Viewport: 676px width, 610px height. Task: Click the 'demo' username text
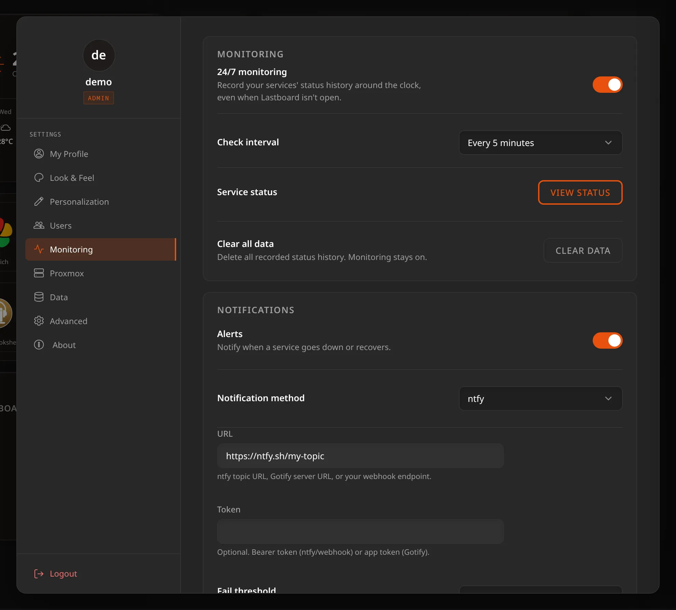99,82
